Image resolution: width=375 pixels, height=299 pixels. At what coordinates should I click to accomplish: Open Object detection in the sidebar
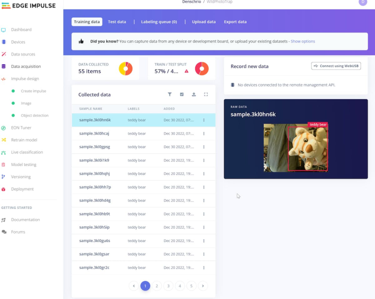pyautogui.click(x=35, y=115)
